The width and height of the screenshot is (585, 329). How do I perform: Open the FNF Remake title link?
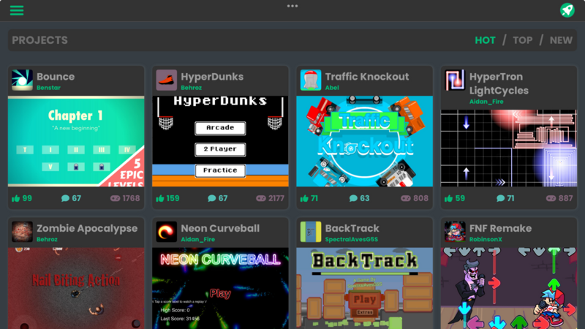(x=500, y=228)
